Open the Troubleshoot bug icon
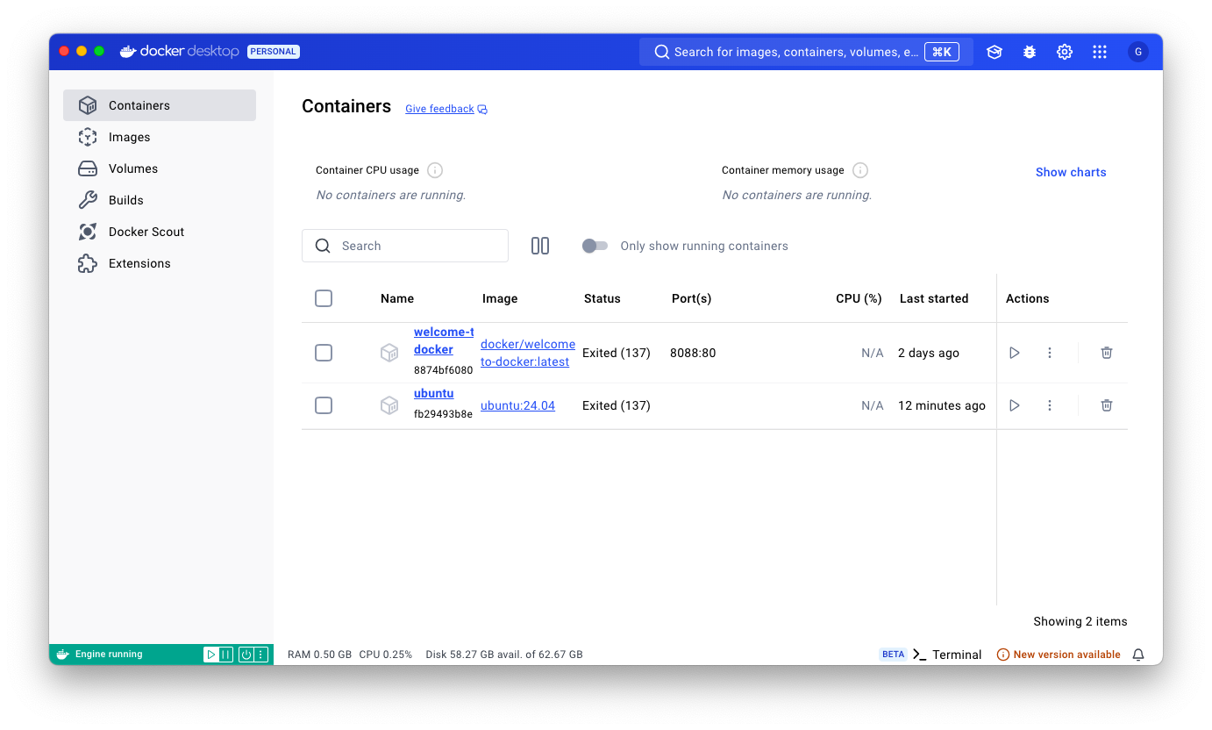 (1030, 52)
